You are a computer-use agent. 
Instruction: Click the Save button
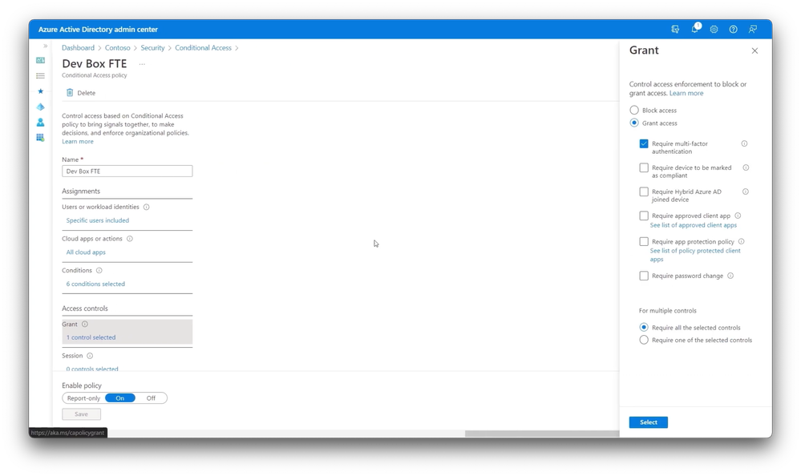pyautogui.click(x=81, y=414)
